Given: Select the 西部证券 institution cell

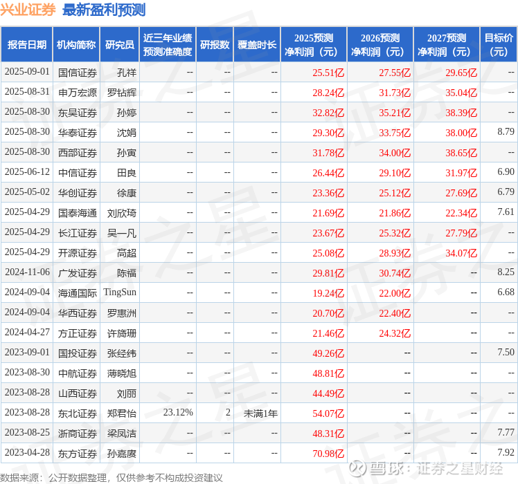Looking at the screenshot, I should 78,153.
